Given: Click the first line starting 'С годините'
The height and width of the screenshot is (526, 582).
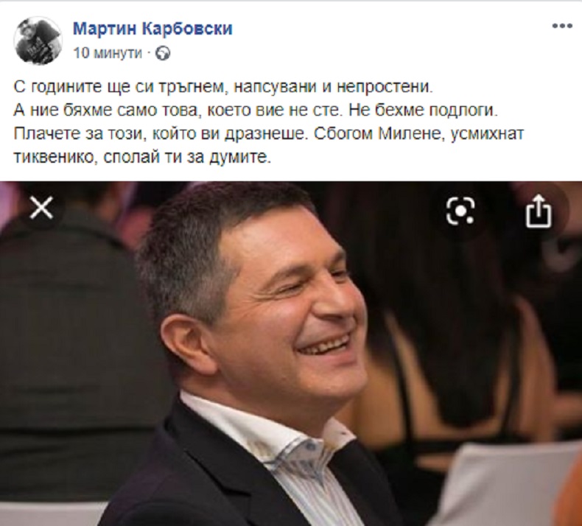Looking at the screenshot, I should (223, 87).
